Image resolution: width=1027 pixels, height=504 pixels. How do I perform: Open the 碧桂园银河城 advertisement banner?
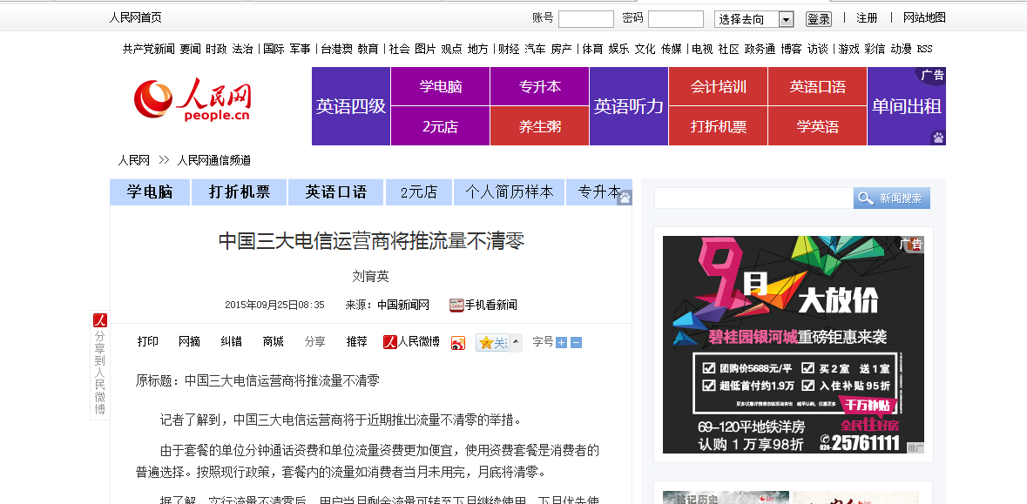[793, 345]
